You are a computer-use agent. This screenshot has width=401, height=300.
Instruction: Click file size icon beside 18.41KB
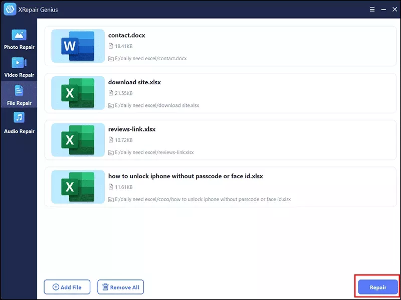click(111, 46)
